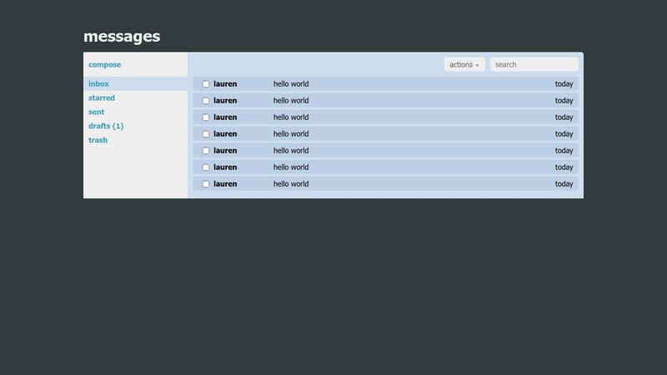Mark the fifth message checkbox
Screen dimensions: 667x375
pyautogui.click(x=206, y=151)
